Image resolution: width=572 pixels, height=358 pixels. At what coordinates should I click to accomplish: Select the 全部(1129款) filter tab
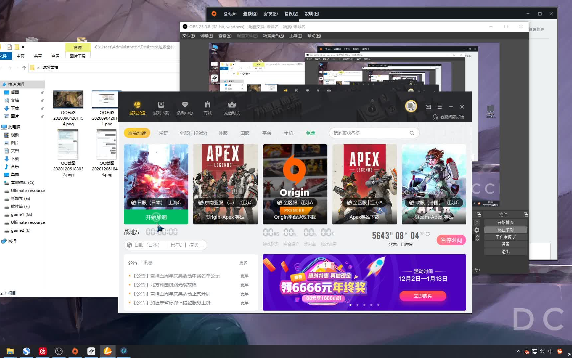pos(193,133)
